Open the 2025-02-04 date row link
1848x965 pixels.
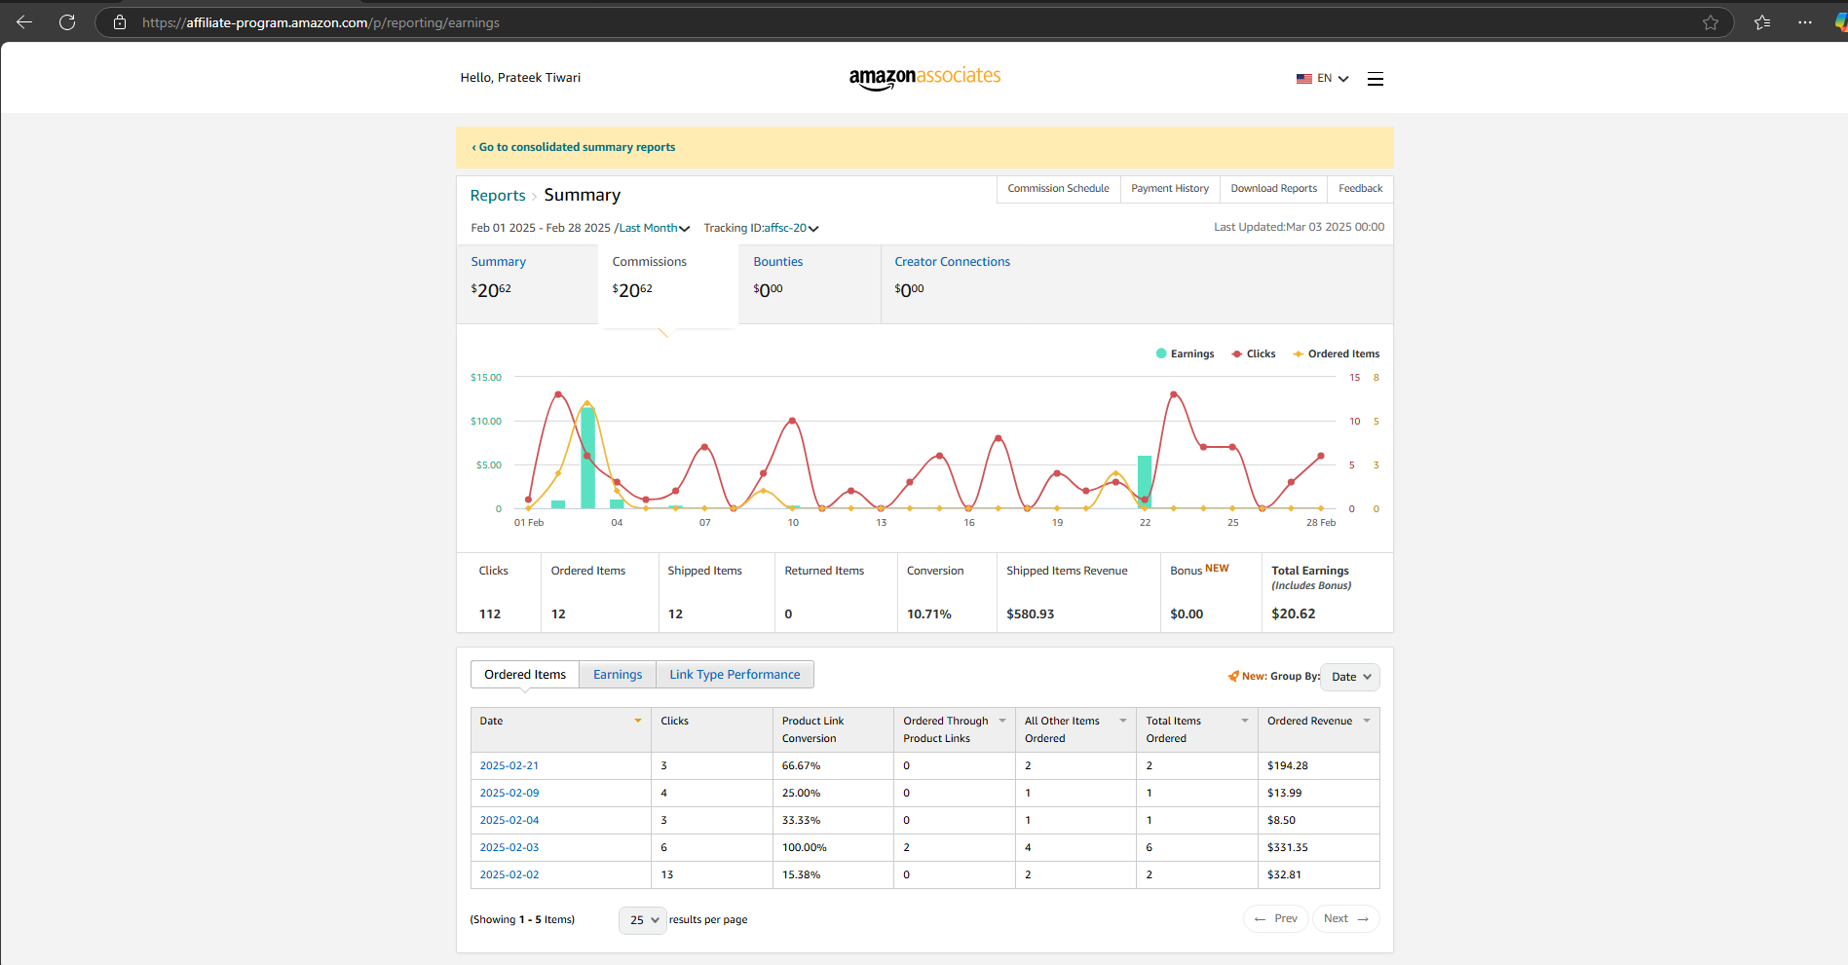tap(509, 821)
